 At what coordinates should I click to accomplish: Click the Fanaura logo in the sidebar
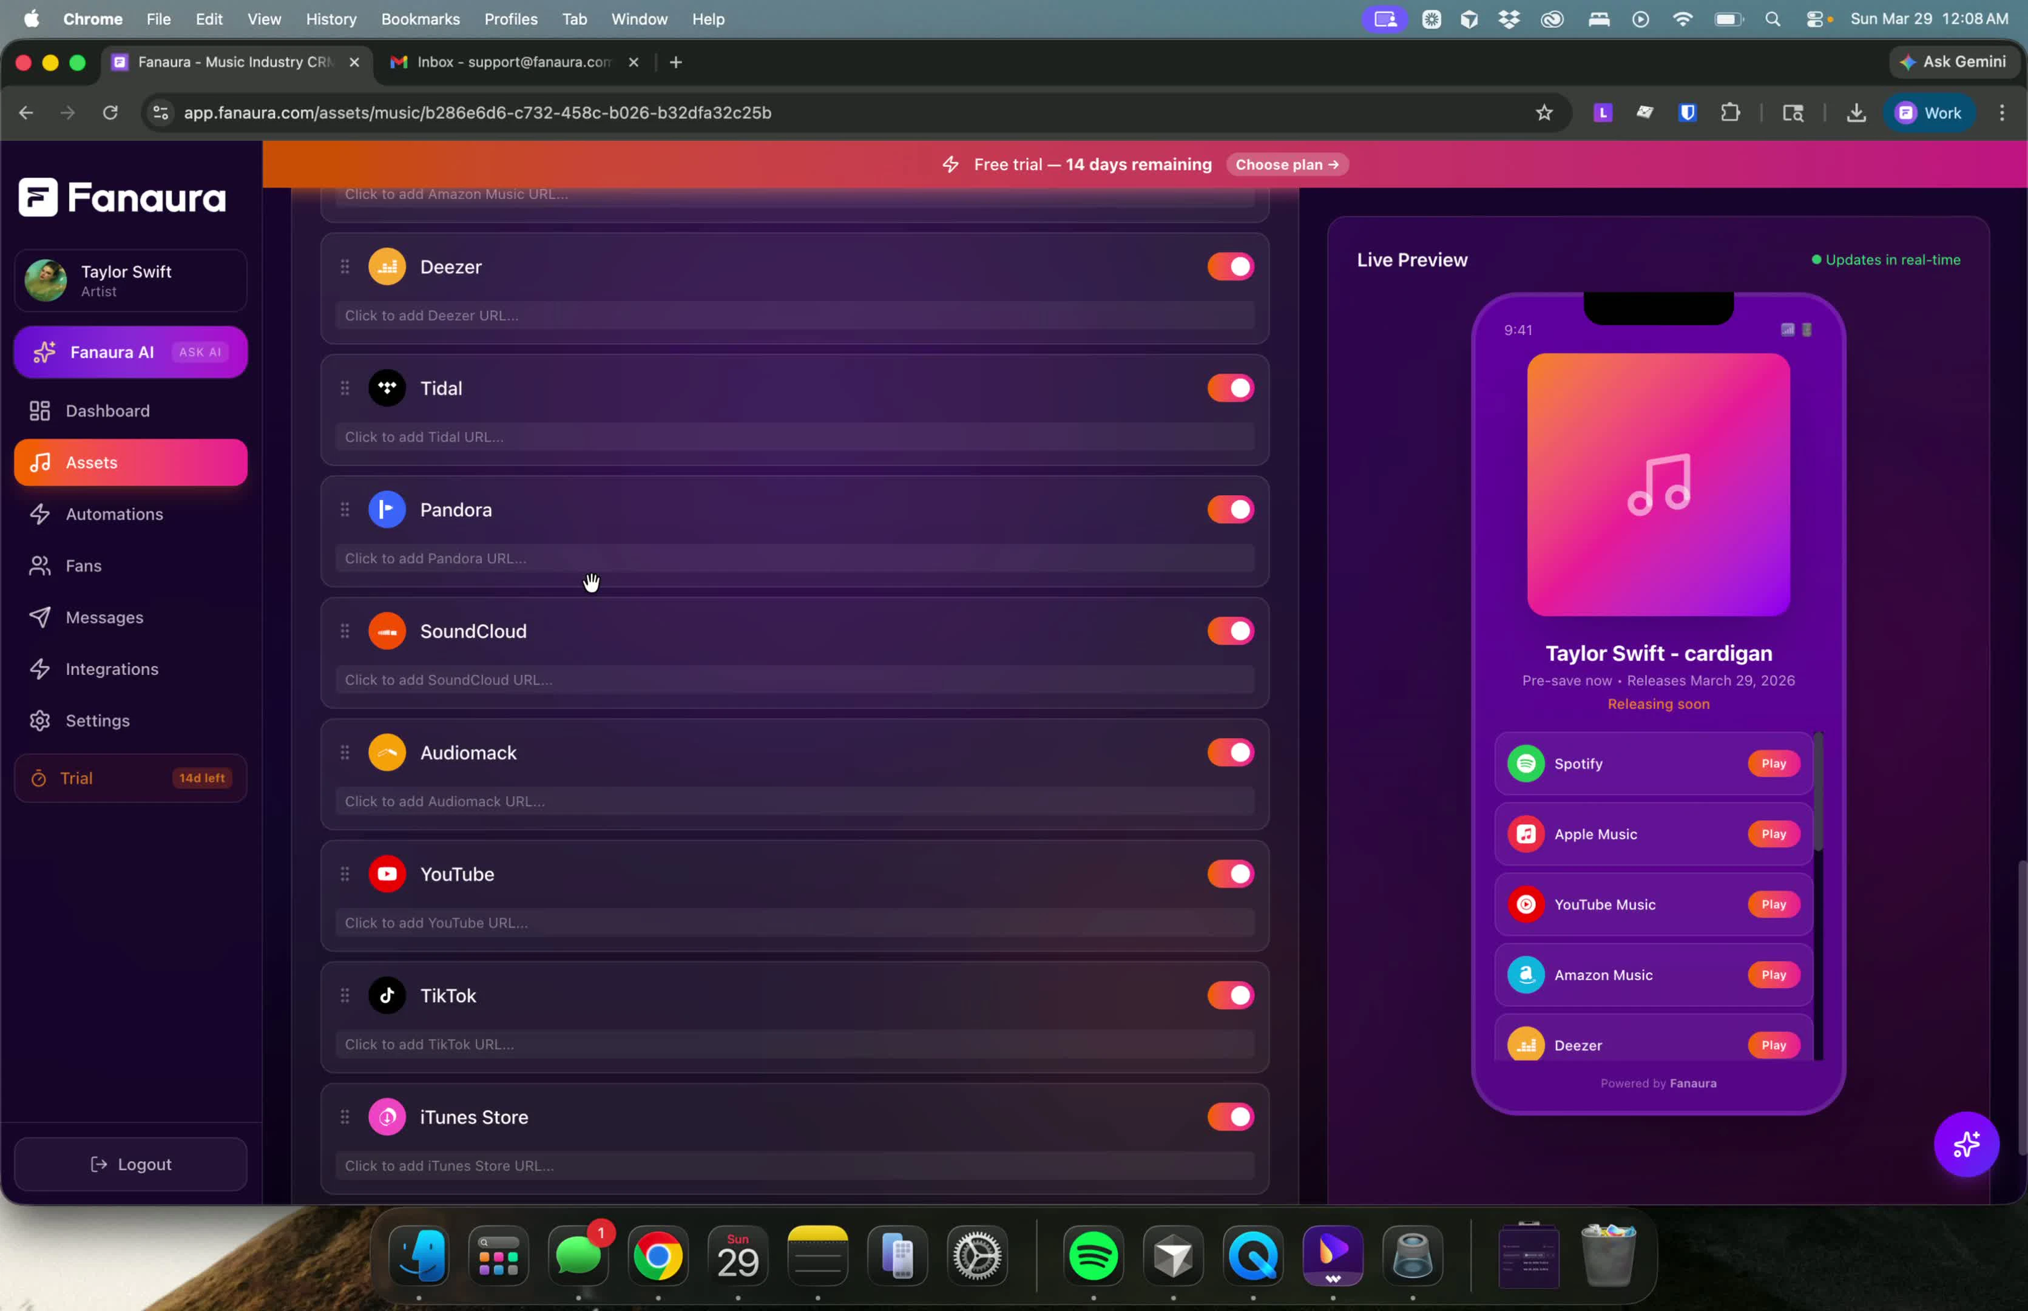tap(123, 197)
